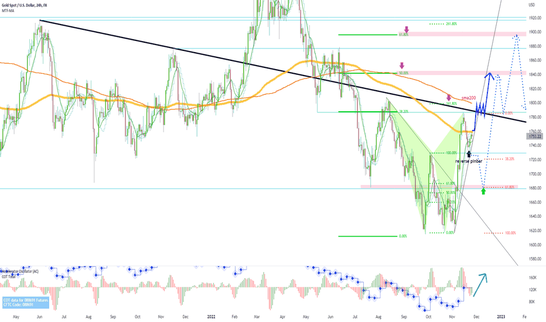Image resolution: width=546 pixels, height=322 pixels.
Task: Click the 2022 label on time axis
Action: tap(211, 317)
